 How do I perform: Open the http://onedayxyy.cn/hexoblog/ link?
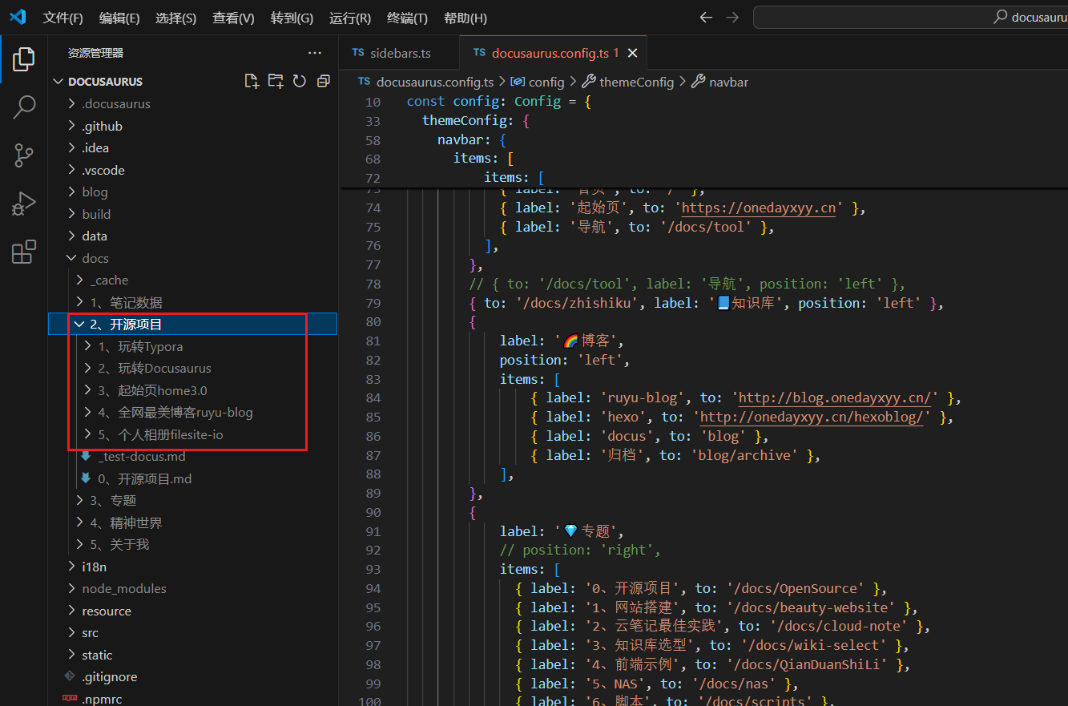click(x=812, y=418)
